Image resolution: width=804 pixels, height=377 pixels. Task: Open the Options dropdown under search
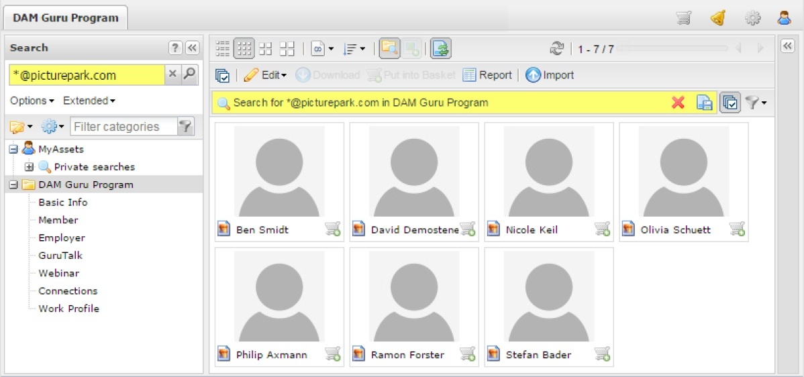(32, 101)
